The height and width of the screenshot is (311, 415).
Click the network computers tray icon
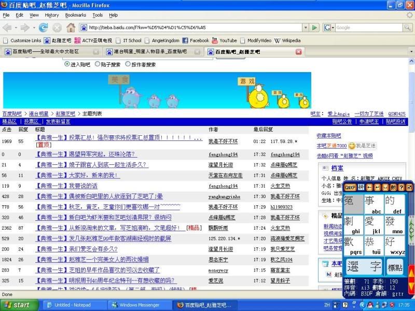tap(384, 305)
